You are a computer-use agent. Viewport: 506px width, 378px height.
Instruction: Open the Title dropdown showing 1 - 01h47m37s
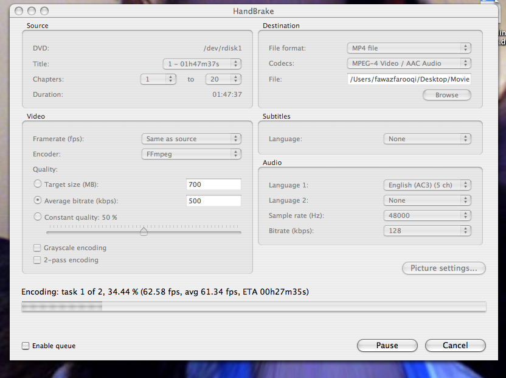202,64
